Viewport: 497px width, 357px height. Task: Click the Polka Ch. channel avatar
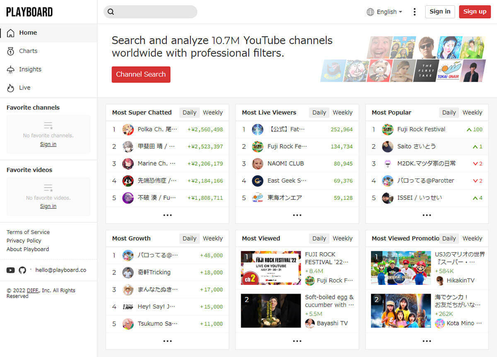click(x=128, y=130)
